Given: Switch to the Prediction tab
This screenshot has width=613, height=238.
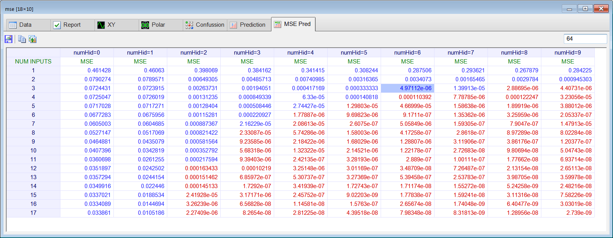Looking at the screenshot, I should click(x=249, y=25).
